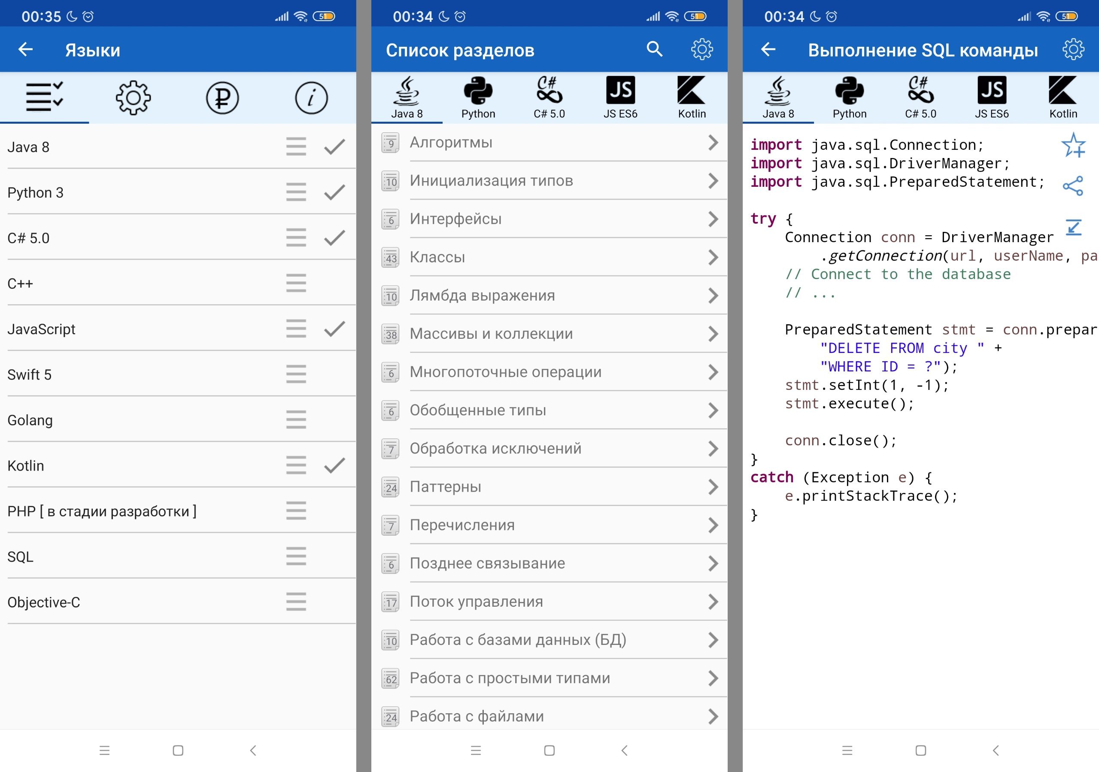Go back from the Языки screen
The width and height of the screenshot is (1099, 772).
[x=25, y=49]
